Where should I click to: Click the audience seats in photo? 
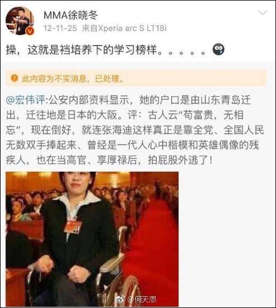(25, 204)
